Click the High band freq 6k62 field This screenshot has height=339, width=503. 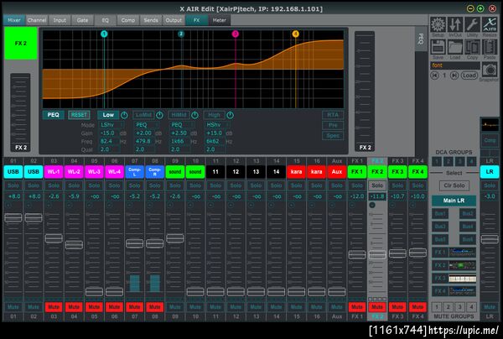pyautogui.click(x=215, y=141)
